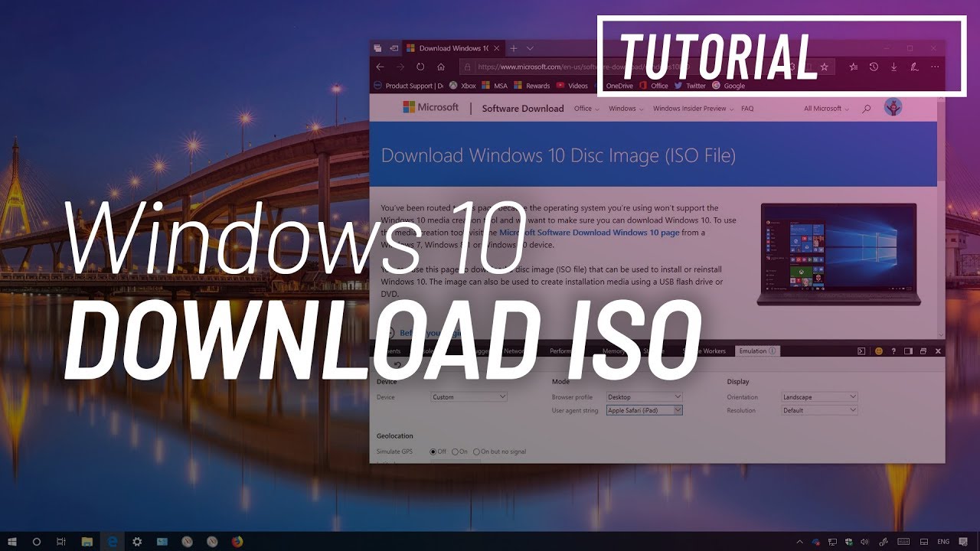Open the Browser profile dropdown
Screen dimensions: 980x551
click(x=644, y=397)
